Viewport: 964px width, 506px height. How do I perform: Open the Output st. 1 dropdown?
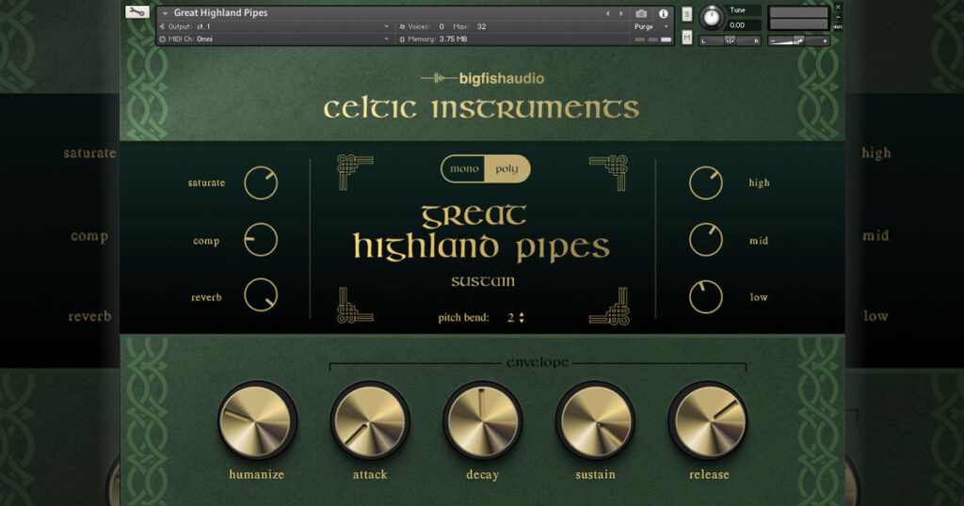(x=274, y=26)
